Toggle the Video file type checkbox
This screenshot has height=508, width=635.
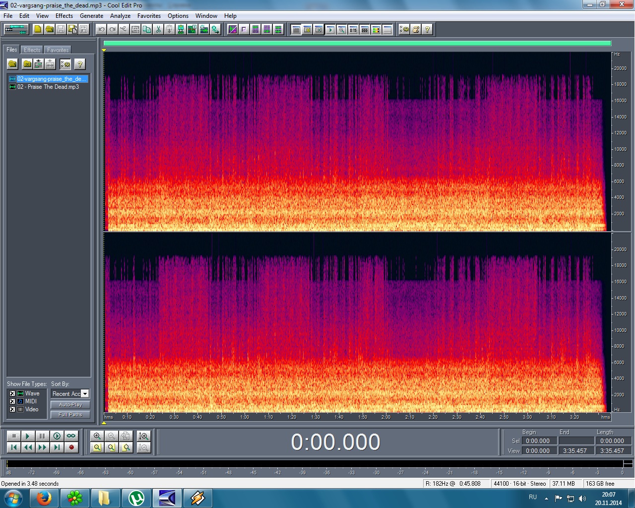pyautogui.click(x=12, y=409)
